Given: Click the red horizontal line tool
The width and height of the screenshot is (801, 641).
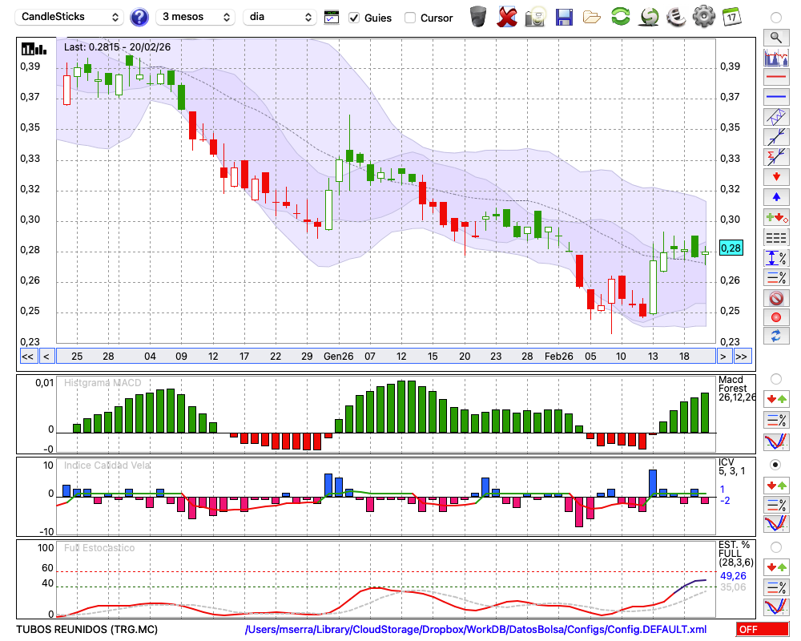Looking at the screenshot, I should [x=776, y=77].
